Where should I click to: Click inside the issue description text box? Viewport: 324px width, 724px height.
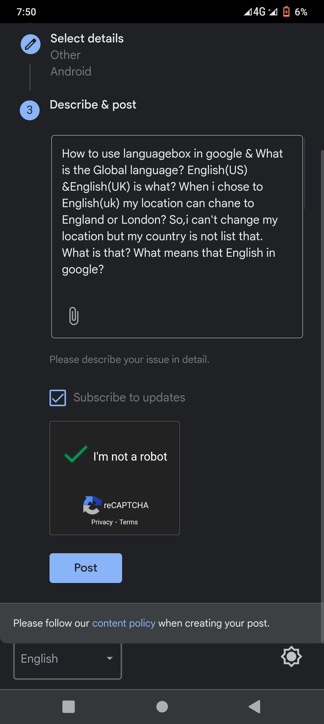pyautogui.click(x=177, y=210)
